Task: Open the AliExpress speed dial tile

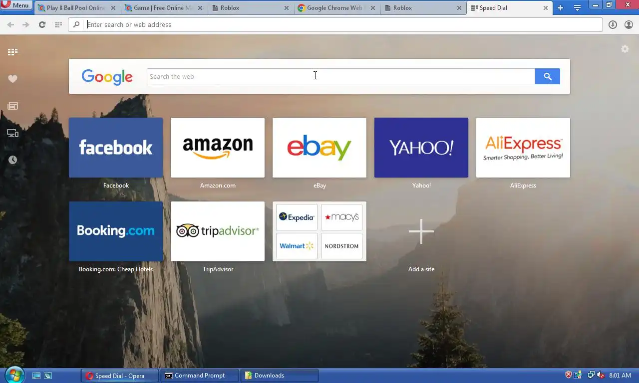Action: click(x=523, y=148)
